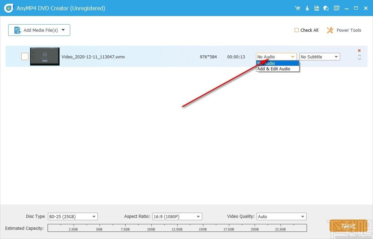Expand the Add Media File(s) dropdown arrow
The image size is (373, 239).
[63, 30]
